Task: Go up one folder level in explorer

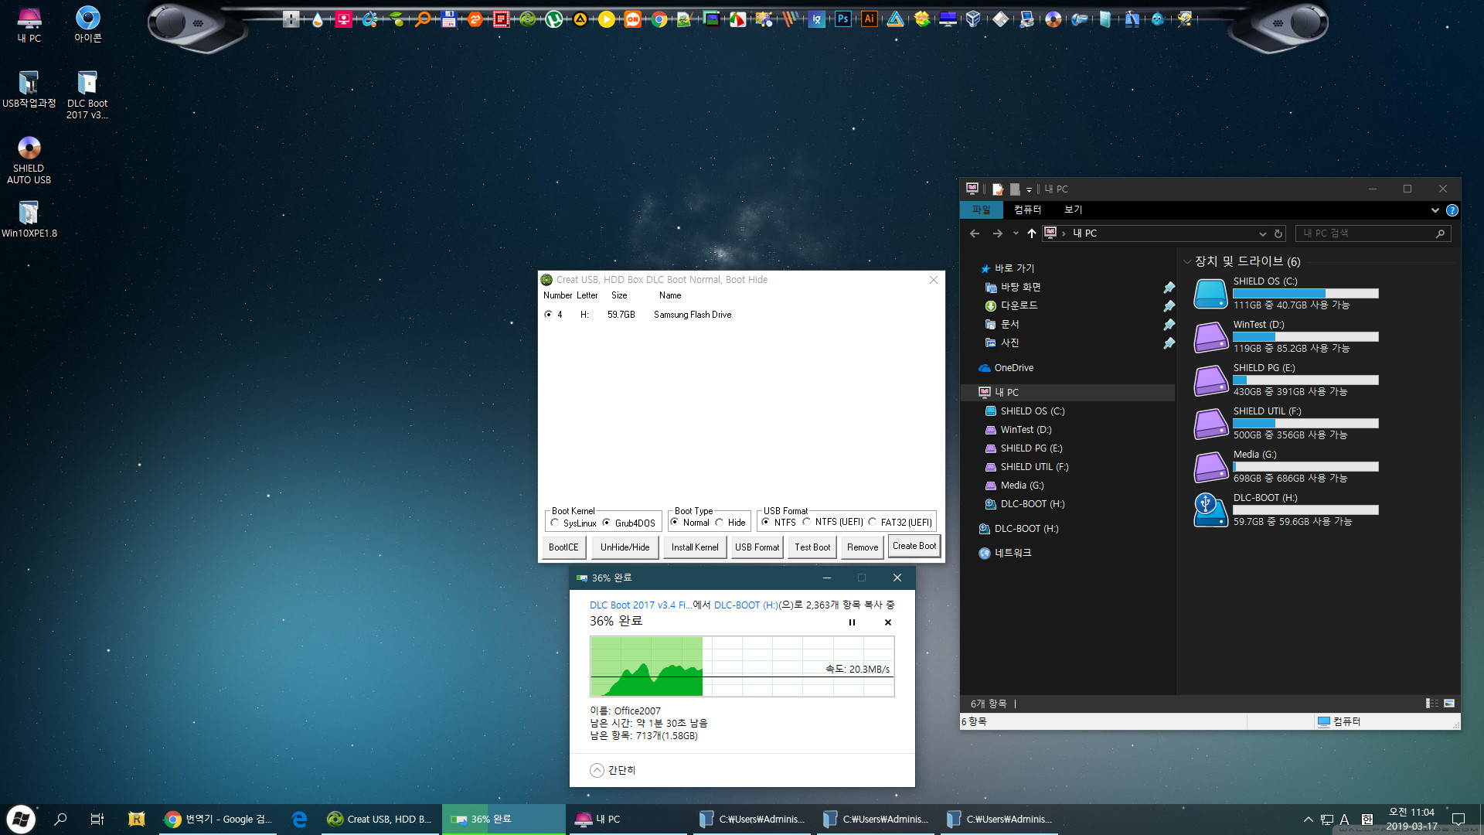Action: [1032, 233]
